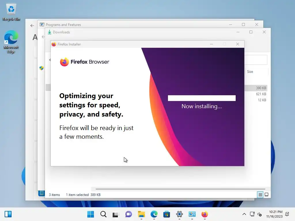Screen dimensions: 295x221
Task: Minimize the Firefox Installer window
Action: tap(211, 44)
